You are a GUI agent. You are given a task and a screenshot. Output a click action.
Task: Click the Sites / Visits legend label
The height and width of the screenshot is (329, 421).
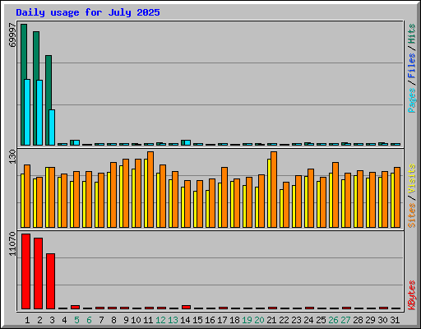point(412,196)
